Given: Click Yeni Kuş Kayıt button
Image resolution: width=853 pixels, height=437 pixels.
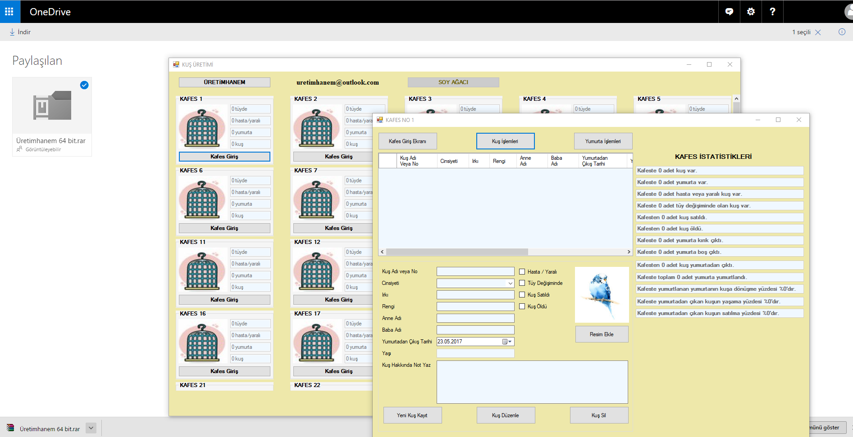Looking at the screenshot, I should click(412, 415).
